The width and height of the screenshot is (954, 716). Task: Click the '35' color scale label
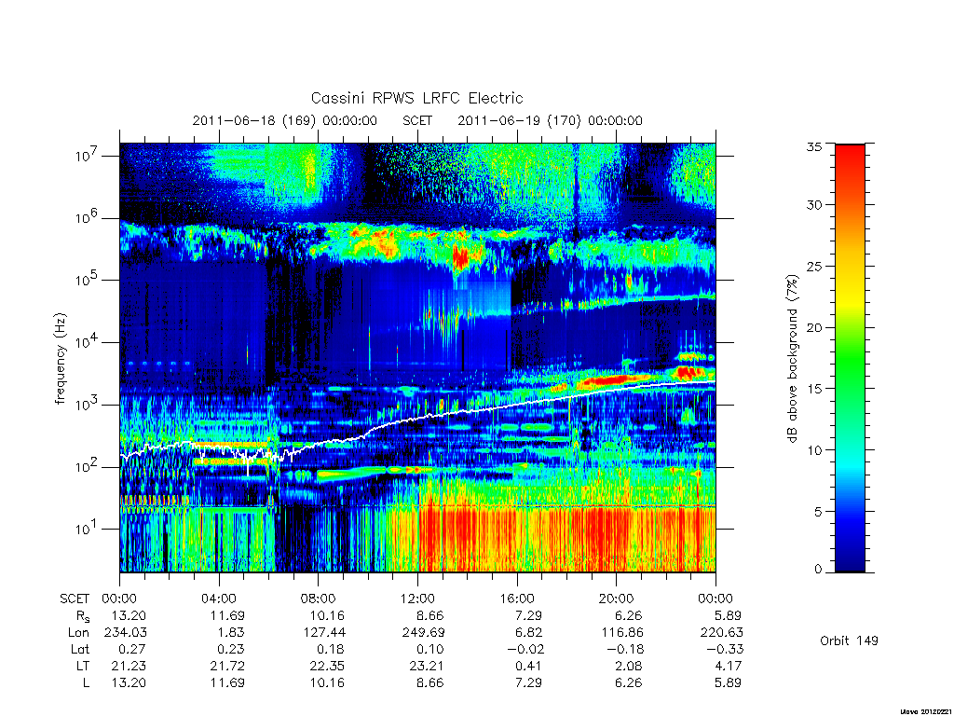(813, 146)
